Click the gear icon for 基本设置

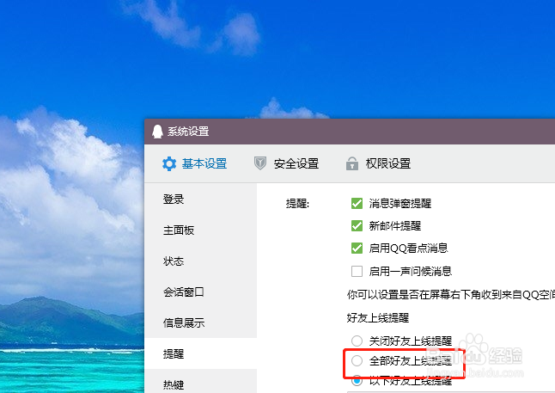tap(169, 163)
